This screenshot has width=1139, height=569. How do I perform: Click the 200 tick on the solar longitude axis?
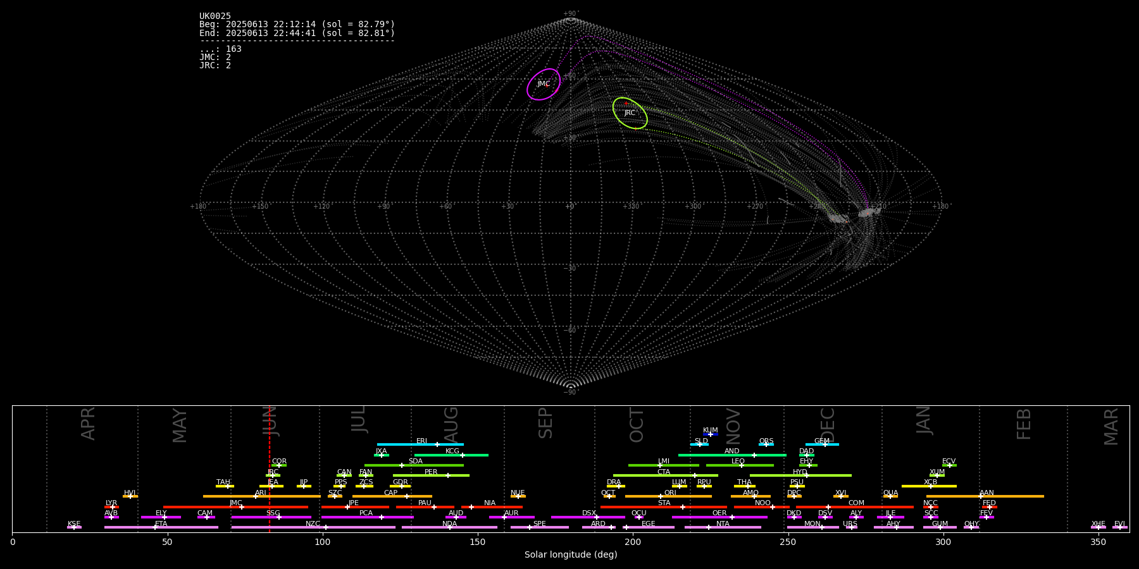[633, 542]
